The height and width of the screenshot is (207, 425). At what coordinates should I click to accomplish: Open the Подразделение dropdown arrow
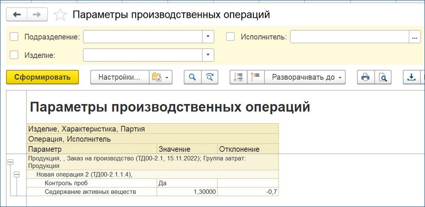[208, 37]
